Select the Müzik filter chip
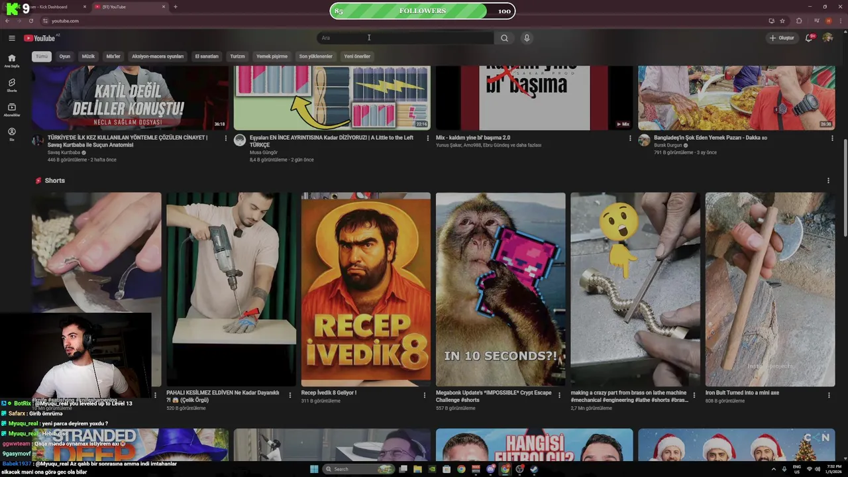This screenshot has height=477, width=848. [x=88, y=56]
